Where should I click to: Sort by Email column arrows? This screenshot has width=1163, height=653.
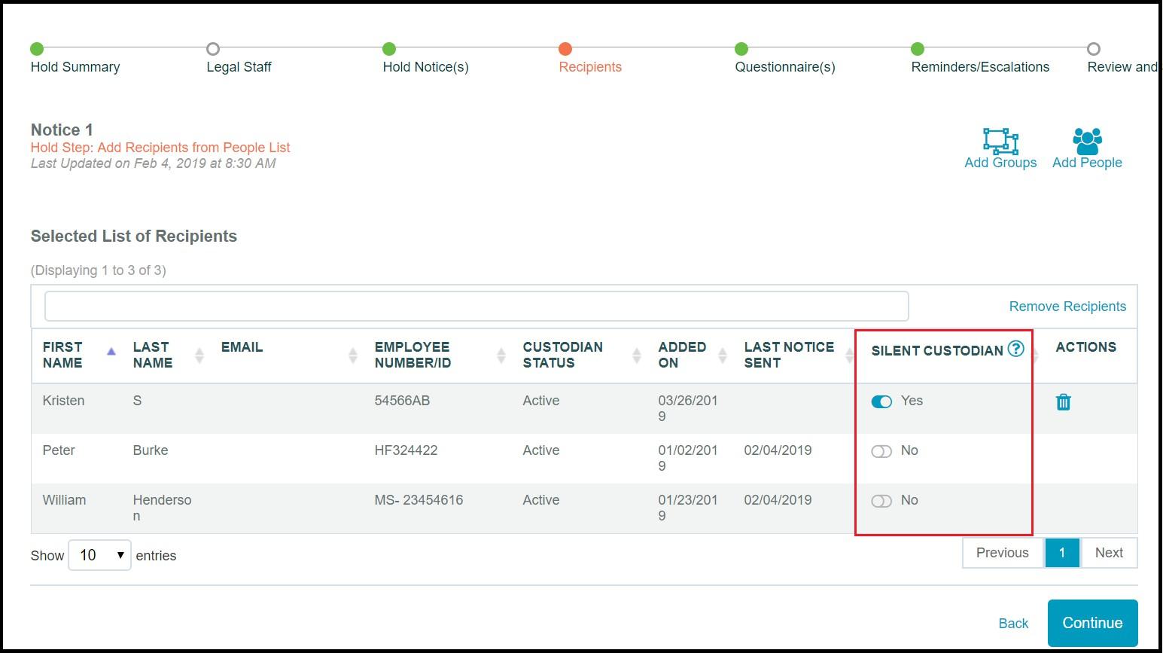(353, 355)
